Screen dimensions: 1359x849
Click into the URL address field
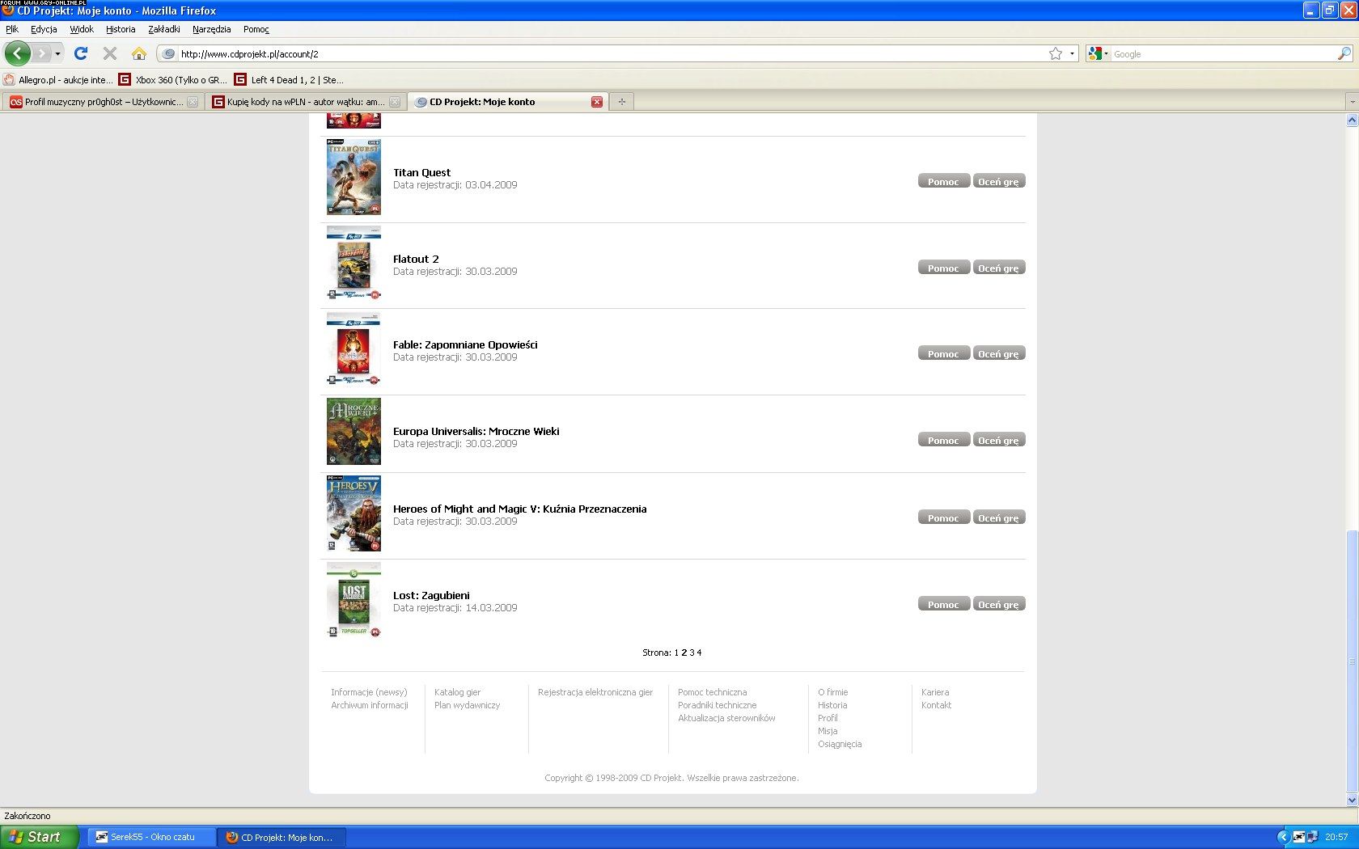click(611, 54)
